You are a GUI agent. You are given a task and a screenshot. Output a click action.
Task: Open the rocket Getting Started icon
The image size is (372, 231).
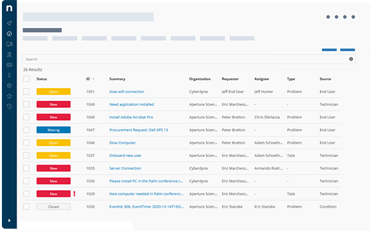(x=10, y=23)
